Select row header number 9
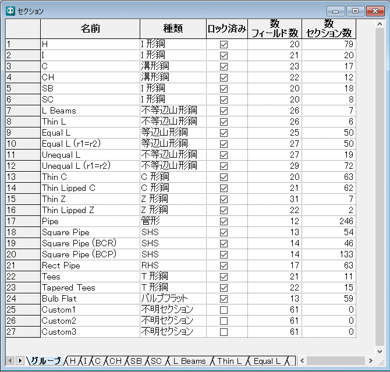390x372 pixels. coord(23,133)
